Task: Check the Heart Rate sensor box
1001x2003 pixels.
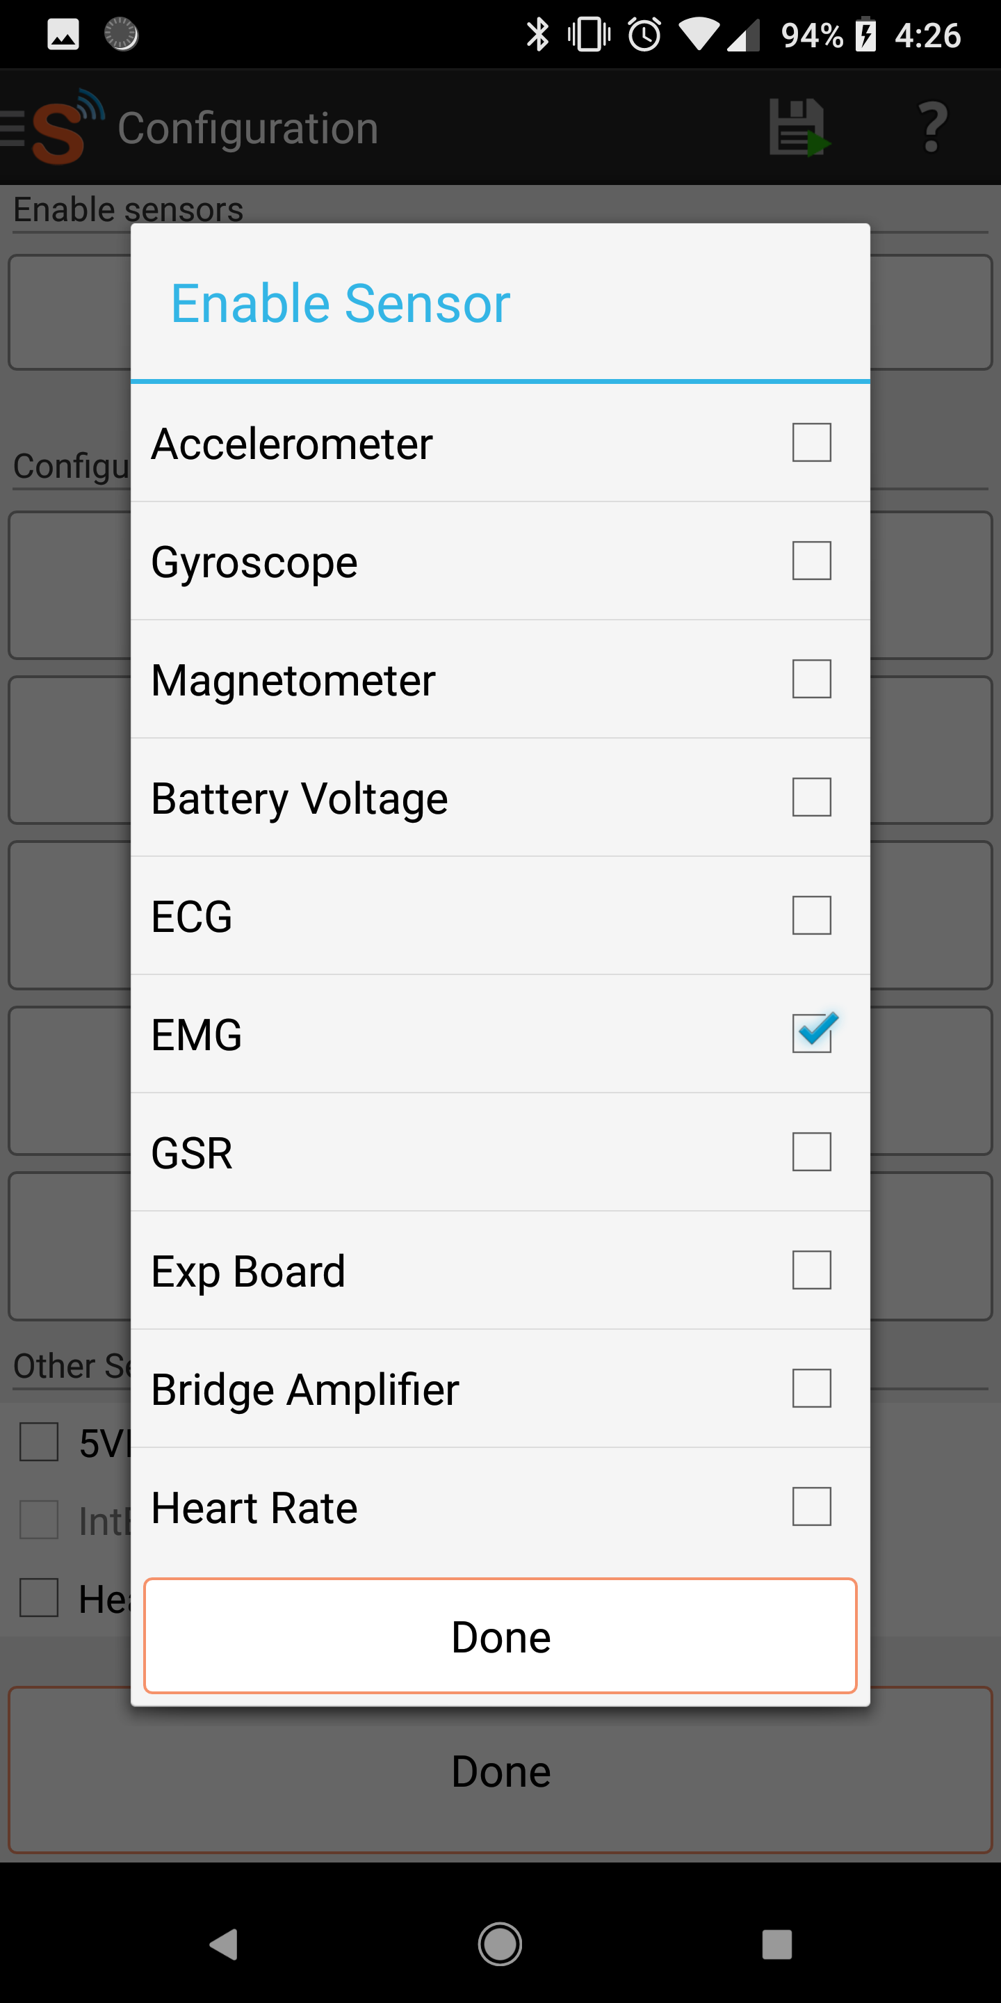Action: coord(811,1506)
